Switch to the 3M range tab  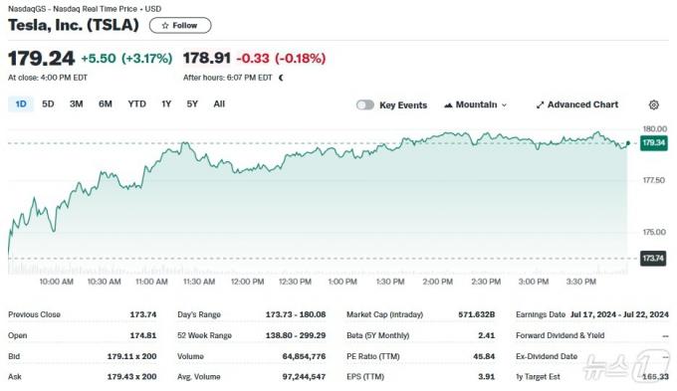77,104
